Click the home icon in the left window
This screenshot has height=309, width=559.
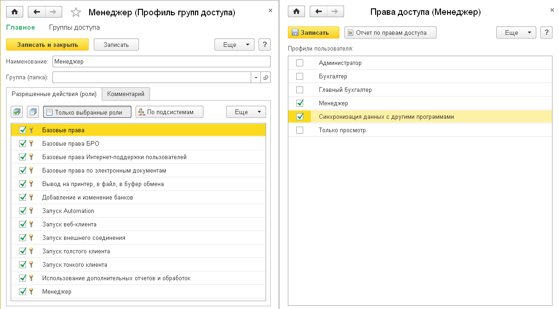coord(14,12)
